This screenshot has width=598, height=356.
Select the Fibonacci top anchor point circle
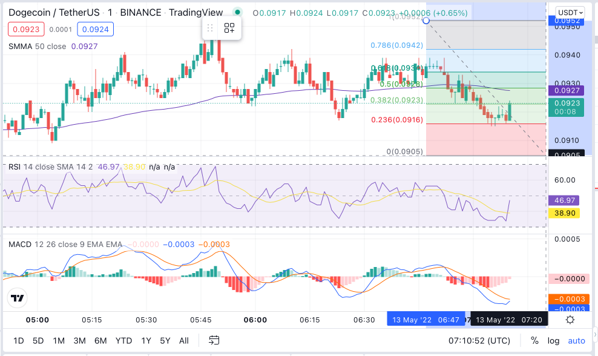click(426, 21)
